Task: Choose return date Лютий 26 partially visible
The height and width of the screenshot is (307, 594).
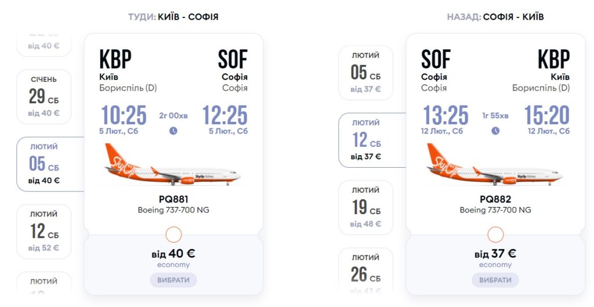Action: (366, 272)
